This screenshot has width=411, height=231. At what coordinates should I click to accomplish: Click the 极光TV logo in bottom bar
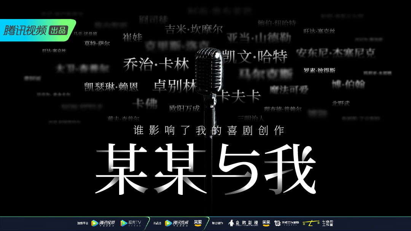pos(131,223)
